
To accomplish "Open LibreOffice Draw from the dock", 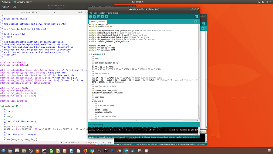I will pyautogui.click(x=58, y=151).
